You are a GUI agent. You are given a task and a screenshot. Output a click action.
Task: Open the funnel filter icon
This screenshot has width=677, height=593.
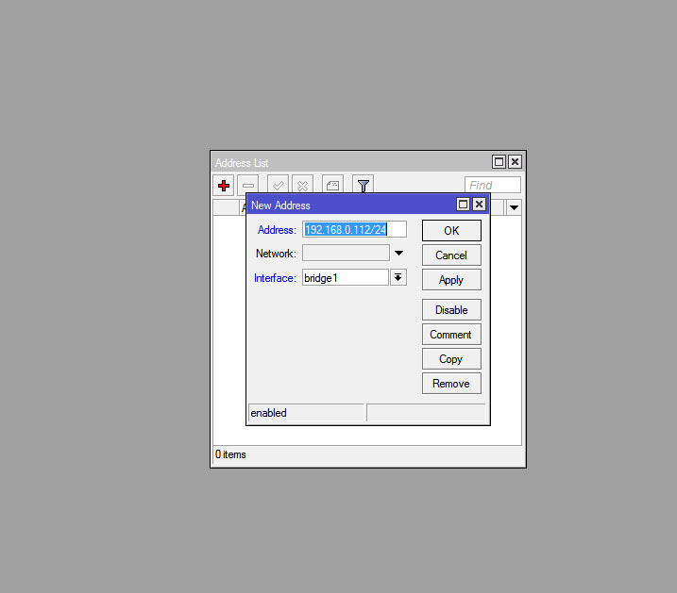(x=363, y=186)
